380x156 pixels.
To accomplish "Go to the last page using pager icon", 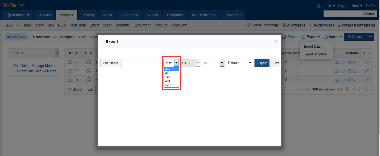I will (x=367, y=89).
